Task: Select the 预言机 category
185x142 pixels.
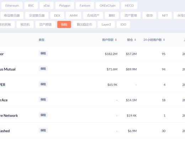Action: [25, 24]
